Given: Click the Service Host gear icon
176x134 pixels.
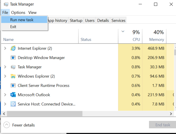Looking at the screenshot, I should (13, 104).
